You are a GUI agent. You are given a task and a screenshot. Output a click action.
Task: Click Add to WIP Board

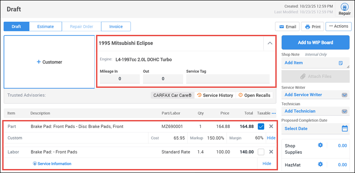pyautogui.click(x=315, y=42)
